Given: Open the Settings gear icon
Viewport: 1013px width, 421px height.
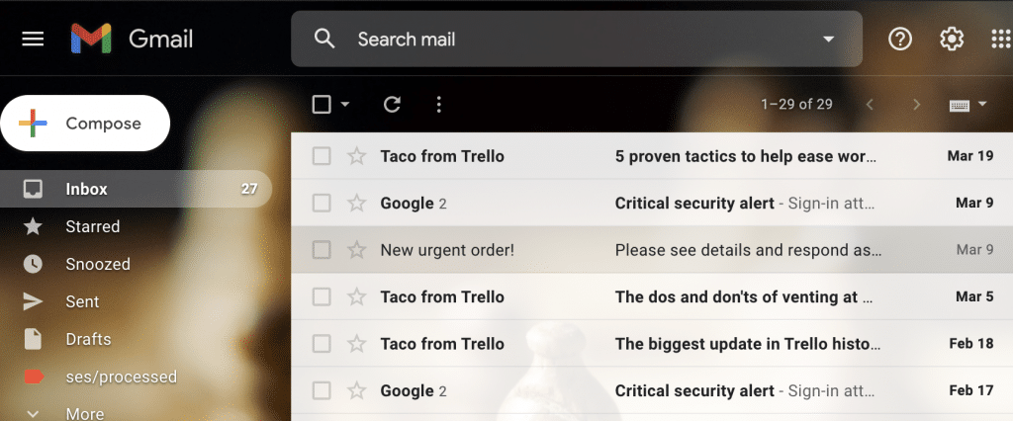Looking at the screenshot, I should pyautogui.click(x=952, y=39).
